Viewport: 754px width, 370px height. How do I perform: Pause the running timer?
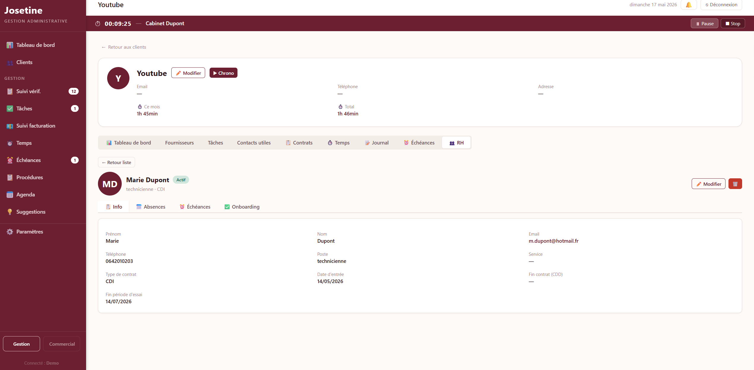[x=704, y=23]
